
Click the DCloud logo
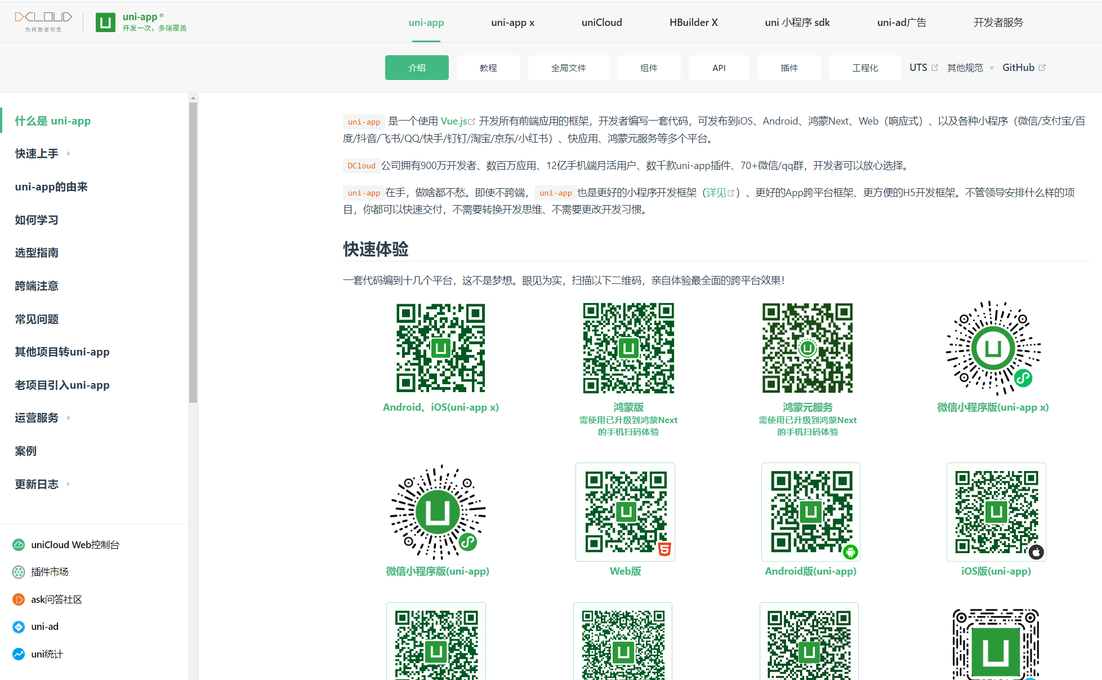click(x=43, y=21)
